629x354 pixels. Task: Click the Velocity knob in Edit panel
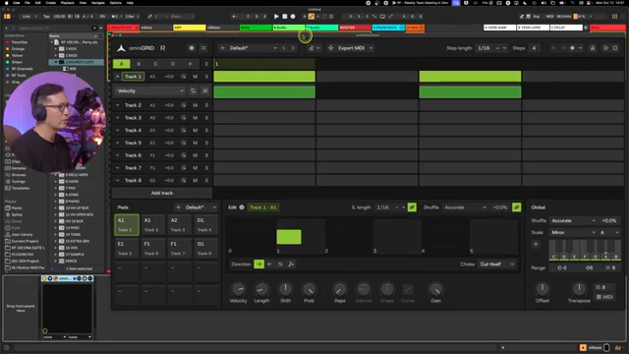[238, 289]
